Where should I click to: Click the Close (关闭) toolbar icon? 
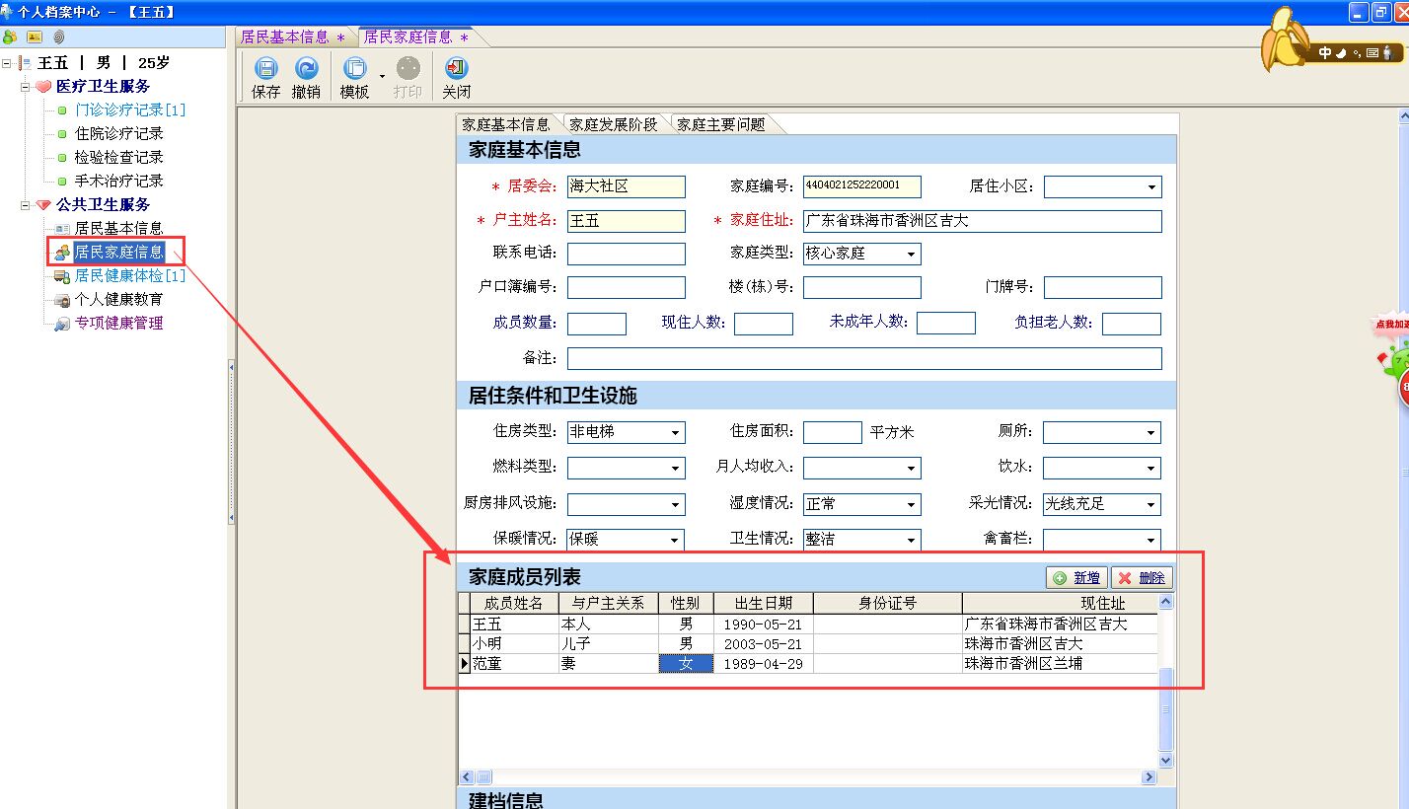(x=456, y=68)
